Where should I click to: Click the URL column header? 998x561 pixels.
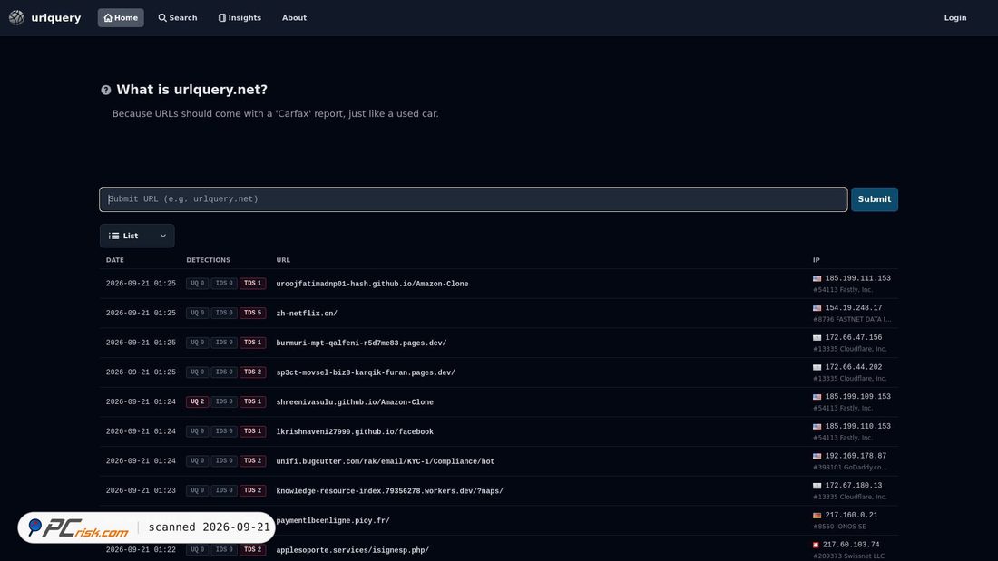point(282,260)
